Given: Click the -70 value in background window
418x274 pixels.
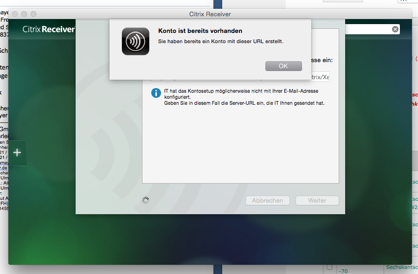Looking at the screenshot, I should click(343, 271).
